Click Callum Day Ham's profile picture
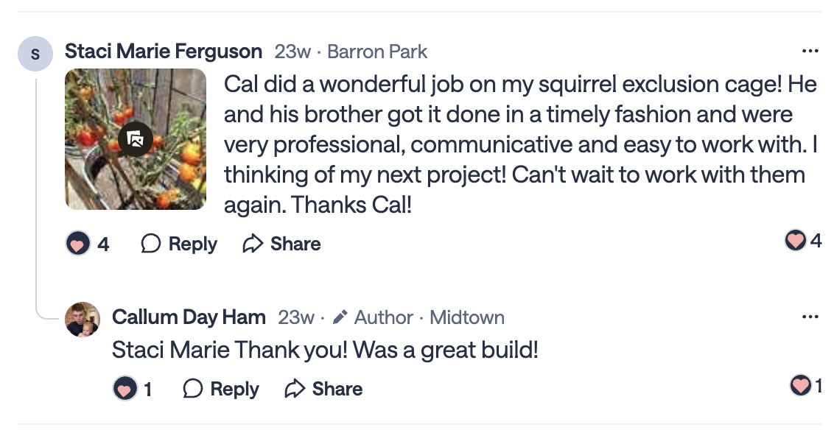Viewport: 834px width, 433px height. [x=83, y=320]
